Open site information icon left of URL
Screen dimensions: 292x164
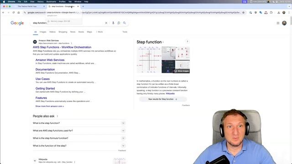(x=25, y=12)
